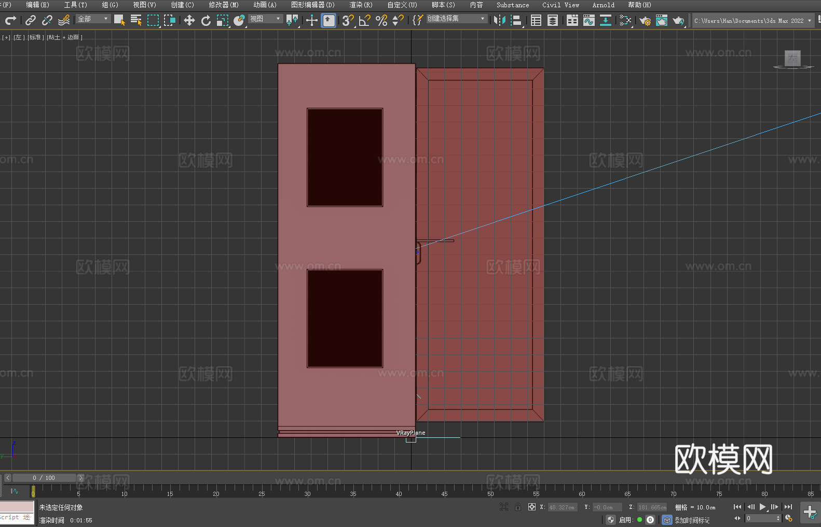Image resolution: width=821 pixels, height=527 pixels.
Task: Select the Move tool
Action: point(189,20)
